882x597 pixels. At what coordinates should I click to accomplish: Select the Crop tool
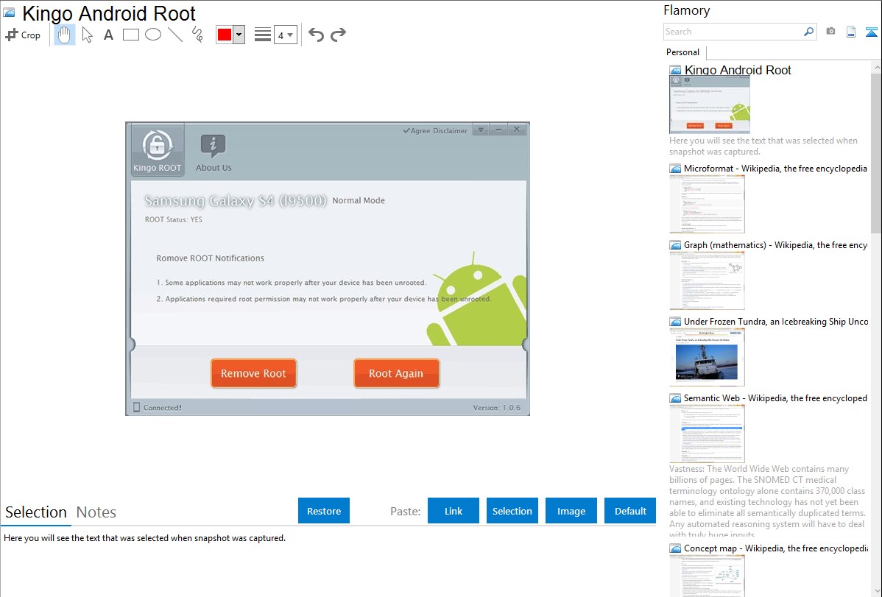click(23, 35)
